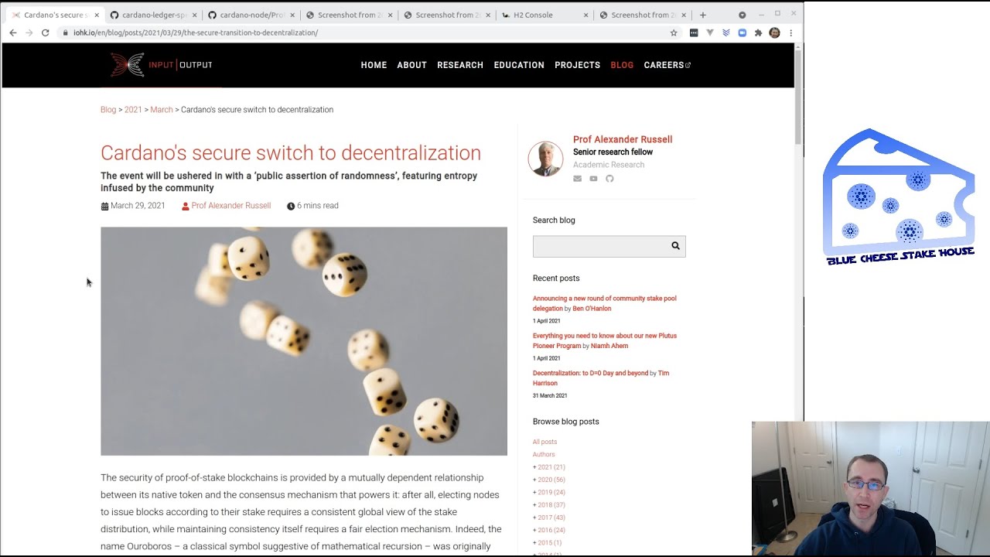Click the March breadcrumb link
Screen dimensions: 990x557
point(162,110)
